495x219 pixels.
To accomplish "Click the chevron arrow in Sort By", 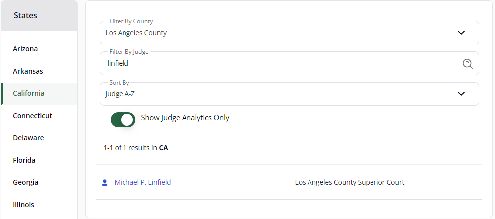I will pyautogui.click(x=461, y=94).
